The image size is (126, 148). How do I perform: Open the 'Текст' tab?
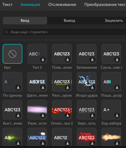7,5
